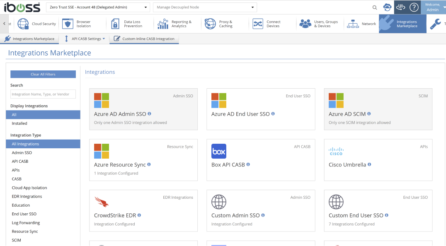
Task: Expand the API CASB Settings menu
Action: (85, 39)
